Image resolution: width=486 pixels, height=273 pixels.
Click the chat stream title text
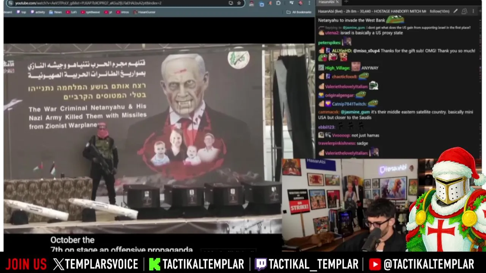coord(372,11)
